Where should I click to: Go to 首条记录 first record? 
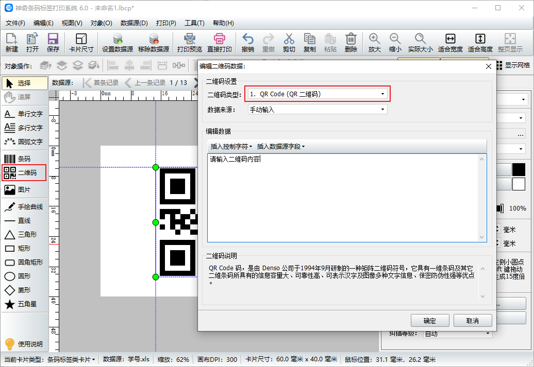click(101, 83)
